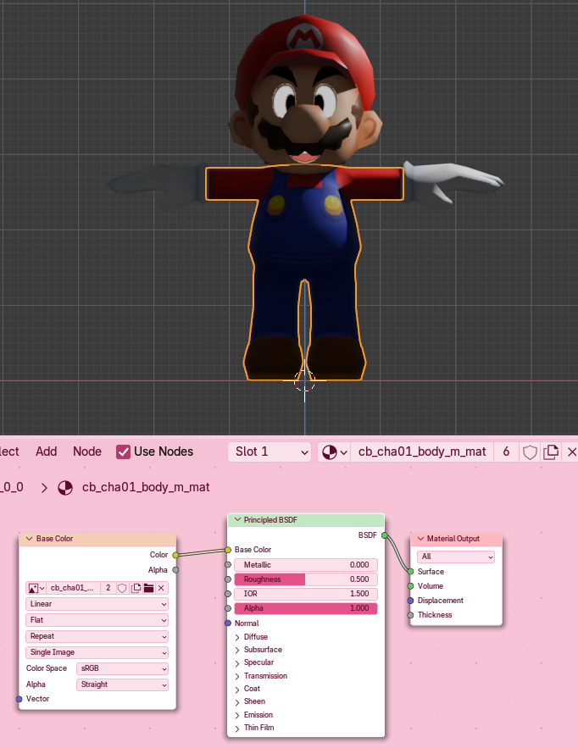578x748 pixels.
Task: Open the All target dropdown in Material Output
Action: 456,557
